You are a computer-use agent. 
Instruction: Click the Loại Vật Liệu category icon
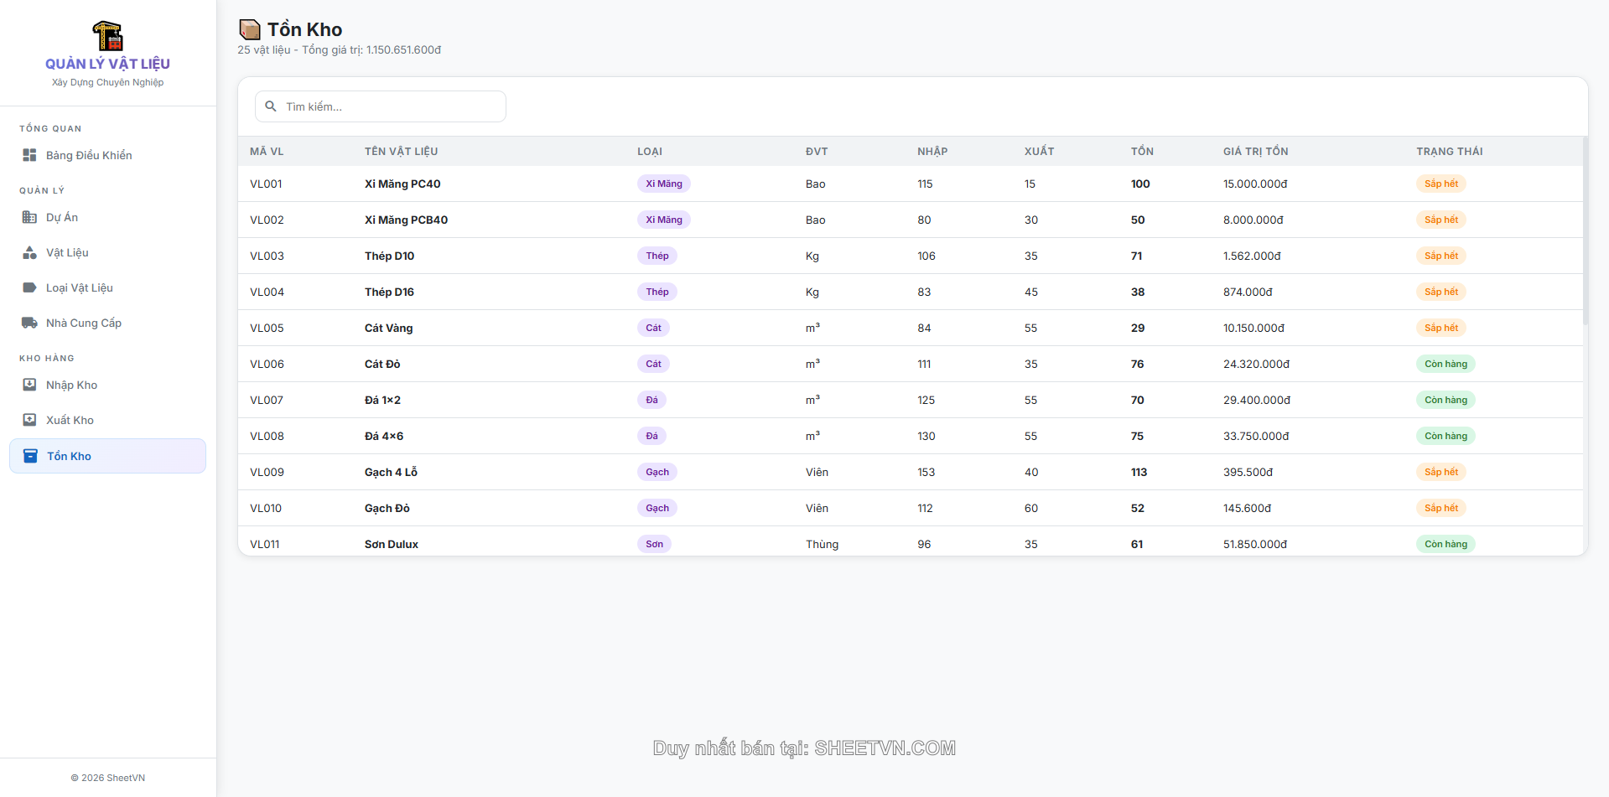(x=29, y=287)
